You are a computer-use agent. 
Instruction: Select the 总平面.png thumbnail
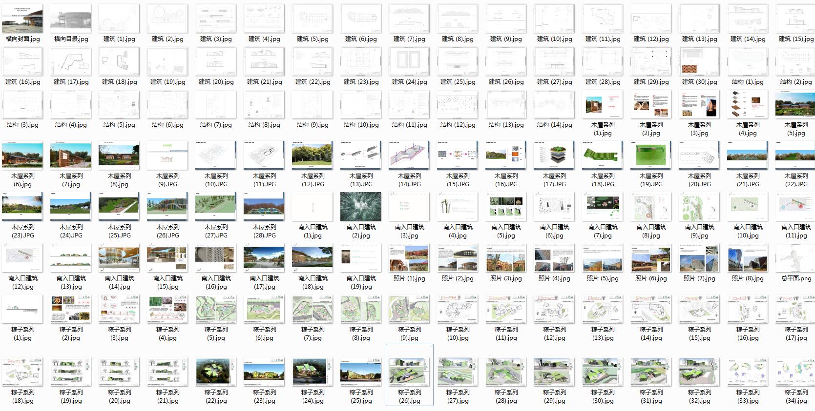tap(796, 258)
